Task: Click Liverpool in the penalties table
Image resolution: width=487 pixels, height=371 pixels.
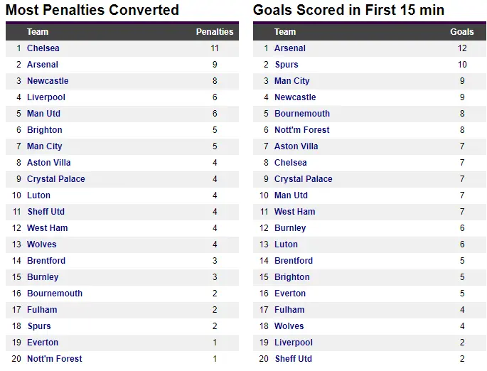Action: (x=46, y=97)
